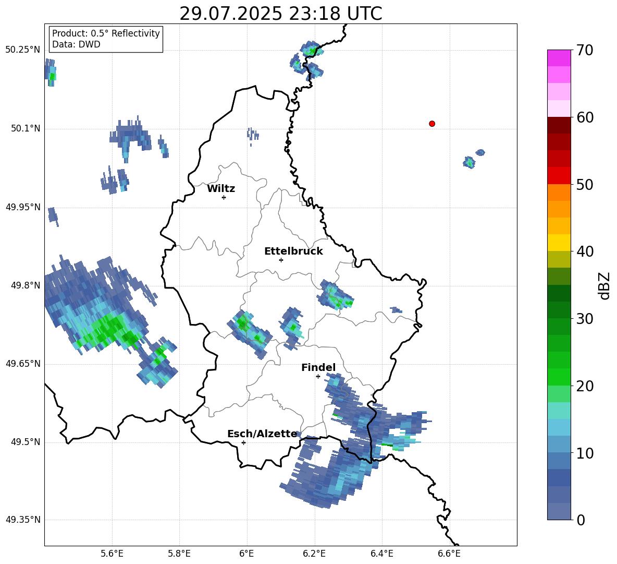Click the 40 tick on the colorbar
This screenshot has width=617, height=564.
click(x=585, y=251)
